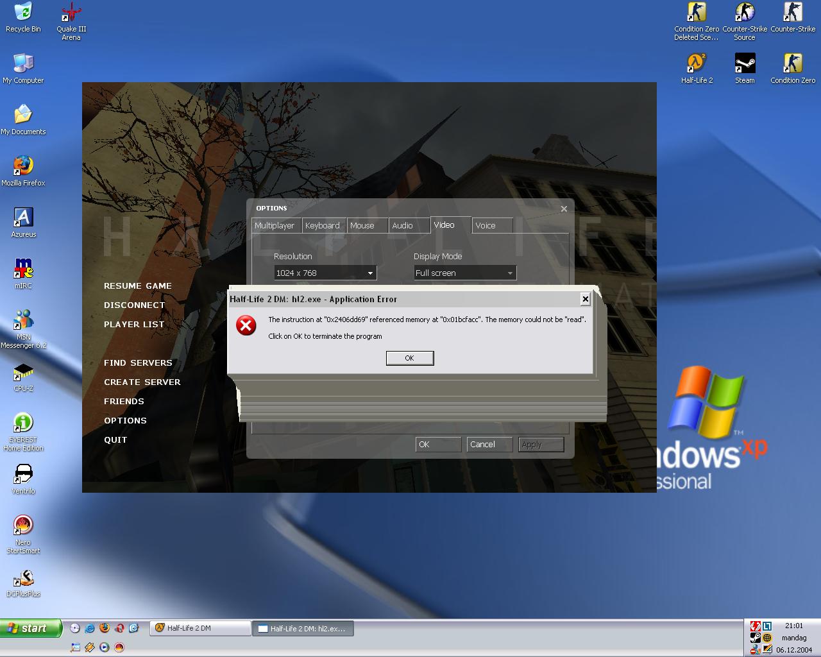Open the Display Mode dropdown

(x=465, y=273)
